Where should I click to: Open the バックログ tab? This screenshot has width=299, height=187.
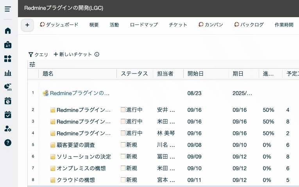(249, 25)
